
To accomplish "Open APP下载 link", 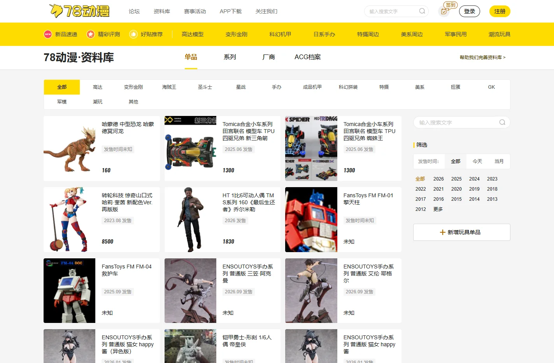I will pyautogui.click(x=231, y=11).
